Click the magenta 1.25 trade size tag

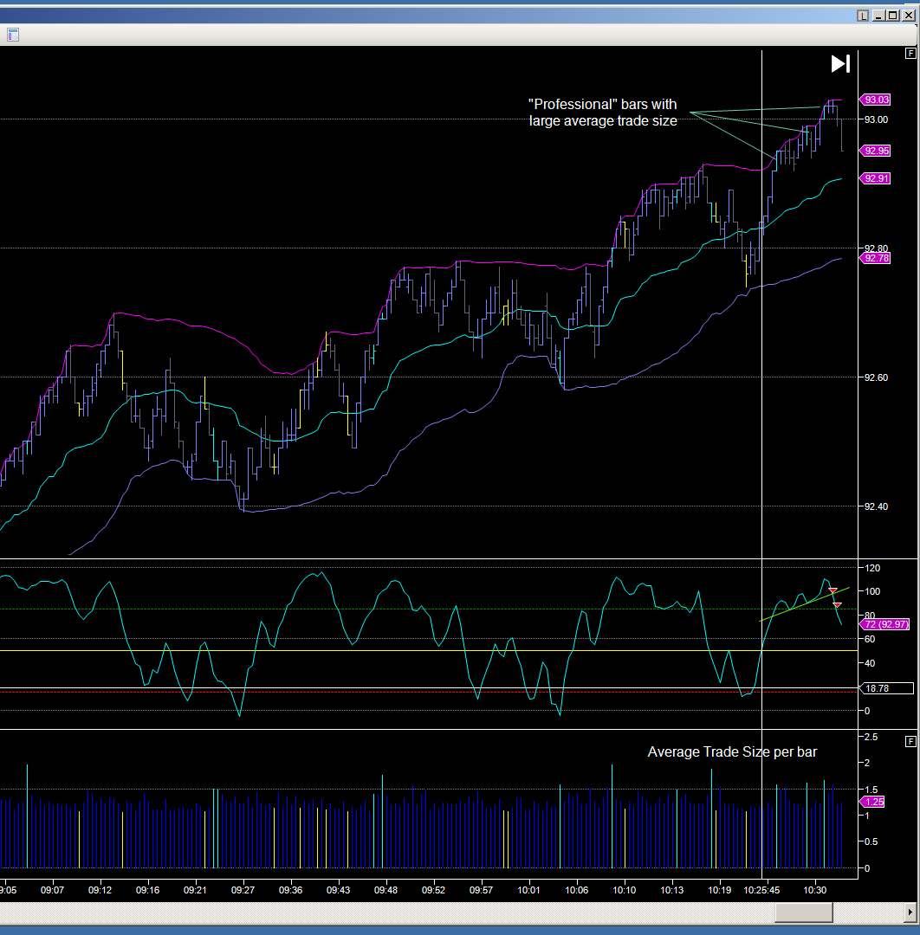(x=872, y=802)
